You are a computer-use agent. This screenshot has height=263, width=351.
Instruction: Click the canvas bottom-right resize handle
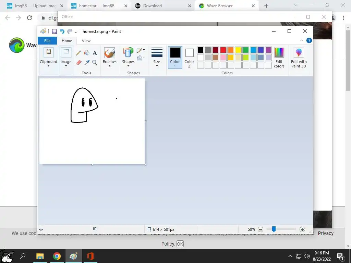[x=145, y=165]
